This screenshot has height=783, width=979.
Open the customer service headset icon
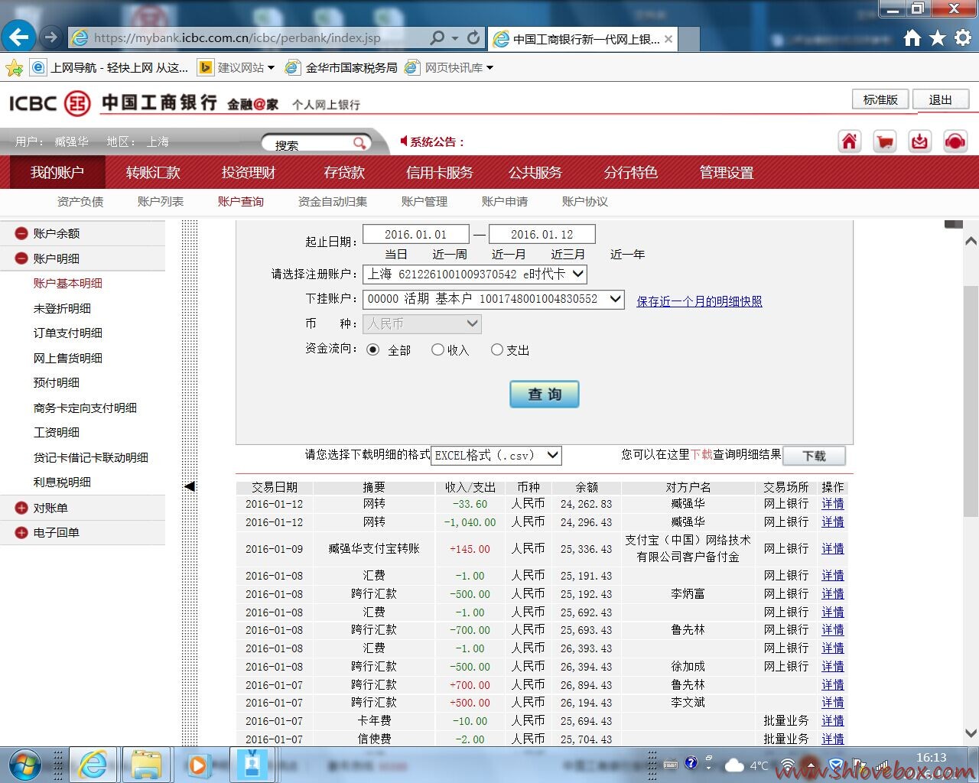(955, 141)
